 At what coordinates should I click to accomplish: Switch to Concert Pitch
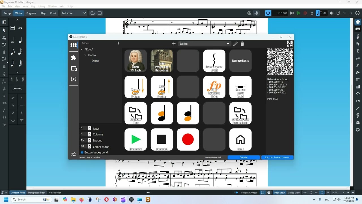coord(18,193)
